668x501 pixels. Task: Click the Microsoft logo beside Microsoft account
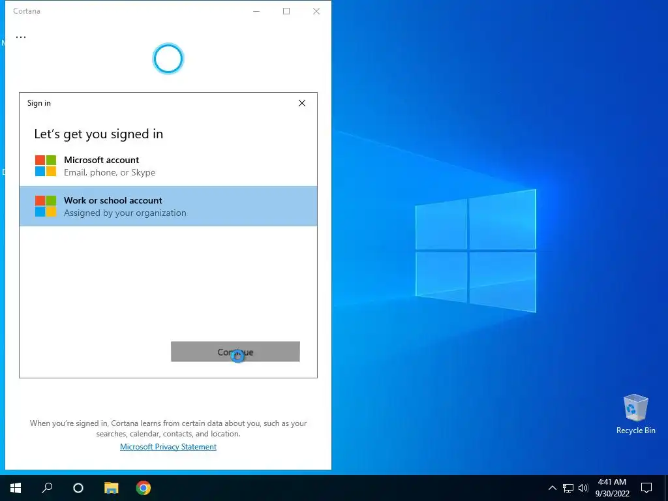46,166
